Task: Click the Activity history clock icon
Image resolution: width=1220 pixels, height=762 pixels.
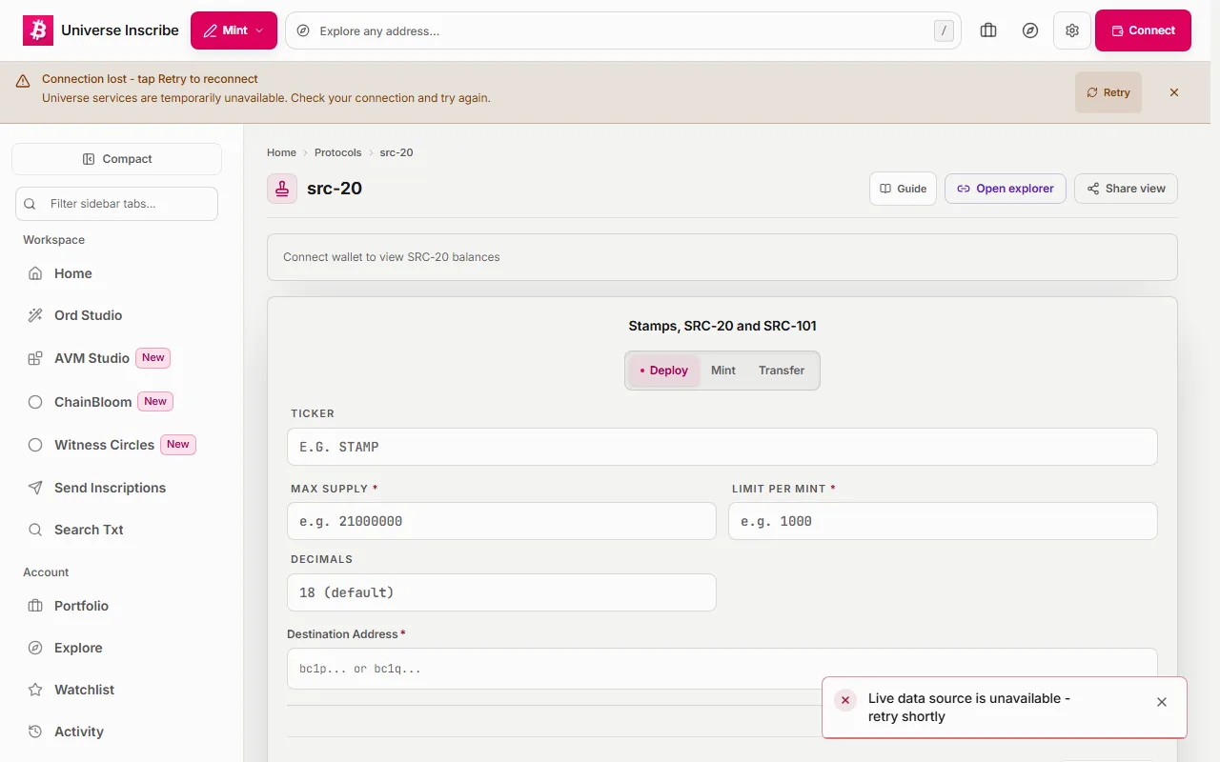Action: click(35, 732)
